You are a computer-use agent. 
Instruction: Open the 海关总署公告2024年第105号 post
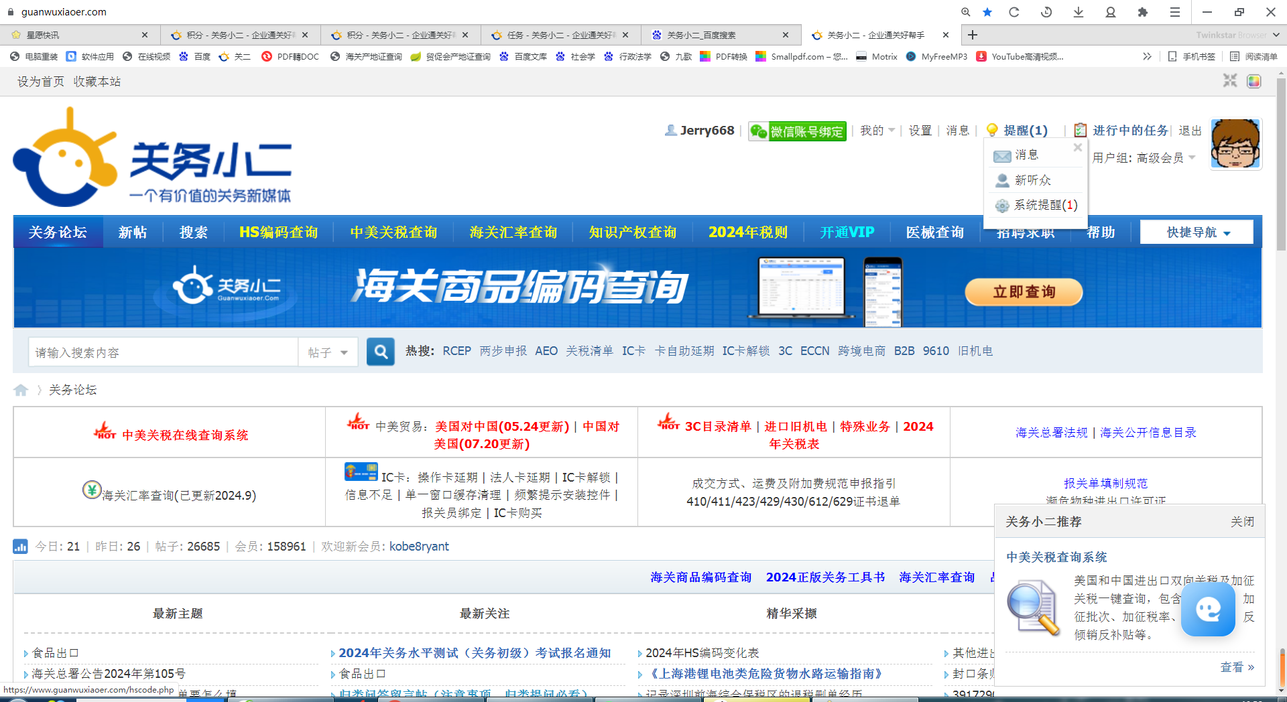[x=109, y=673]
